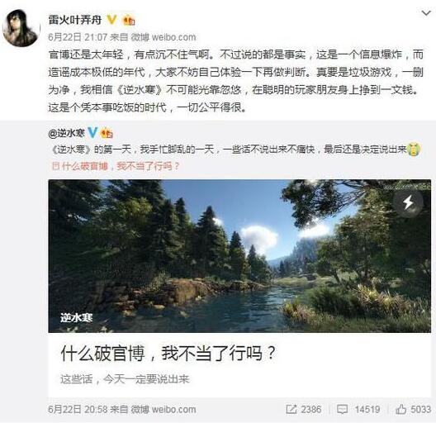This screenshot has height=423, width=436.
Task: Open the red article link 什么破官博
Action: [x=116, y=166]
